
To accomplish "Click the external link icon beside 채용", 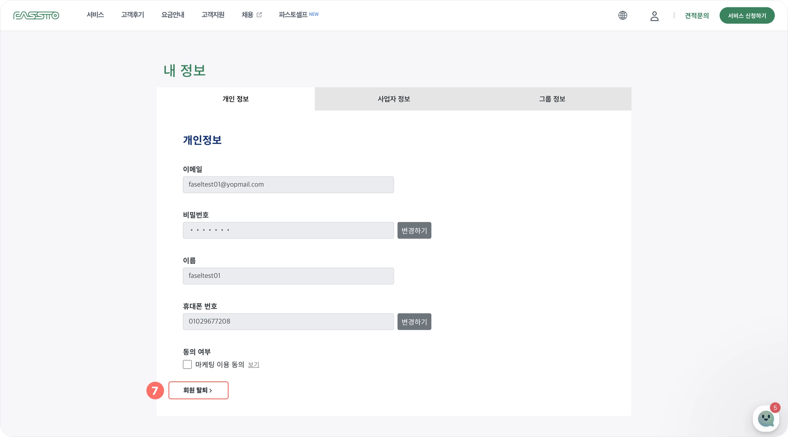I will tap(259, 15).
